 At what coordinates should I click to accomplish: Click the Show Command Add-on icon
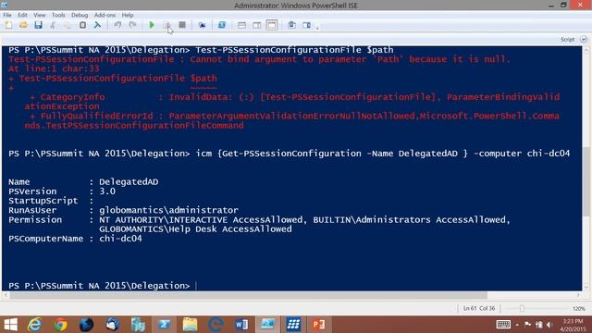tap(306, 25)
